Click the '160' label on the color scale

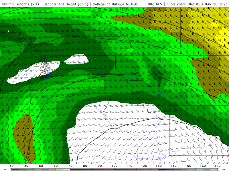point(203,166)
